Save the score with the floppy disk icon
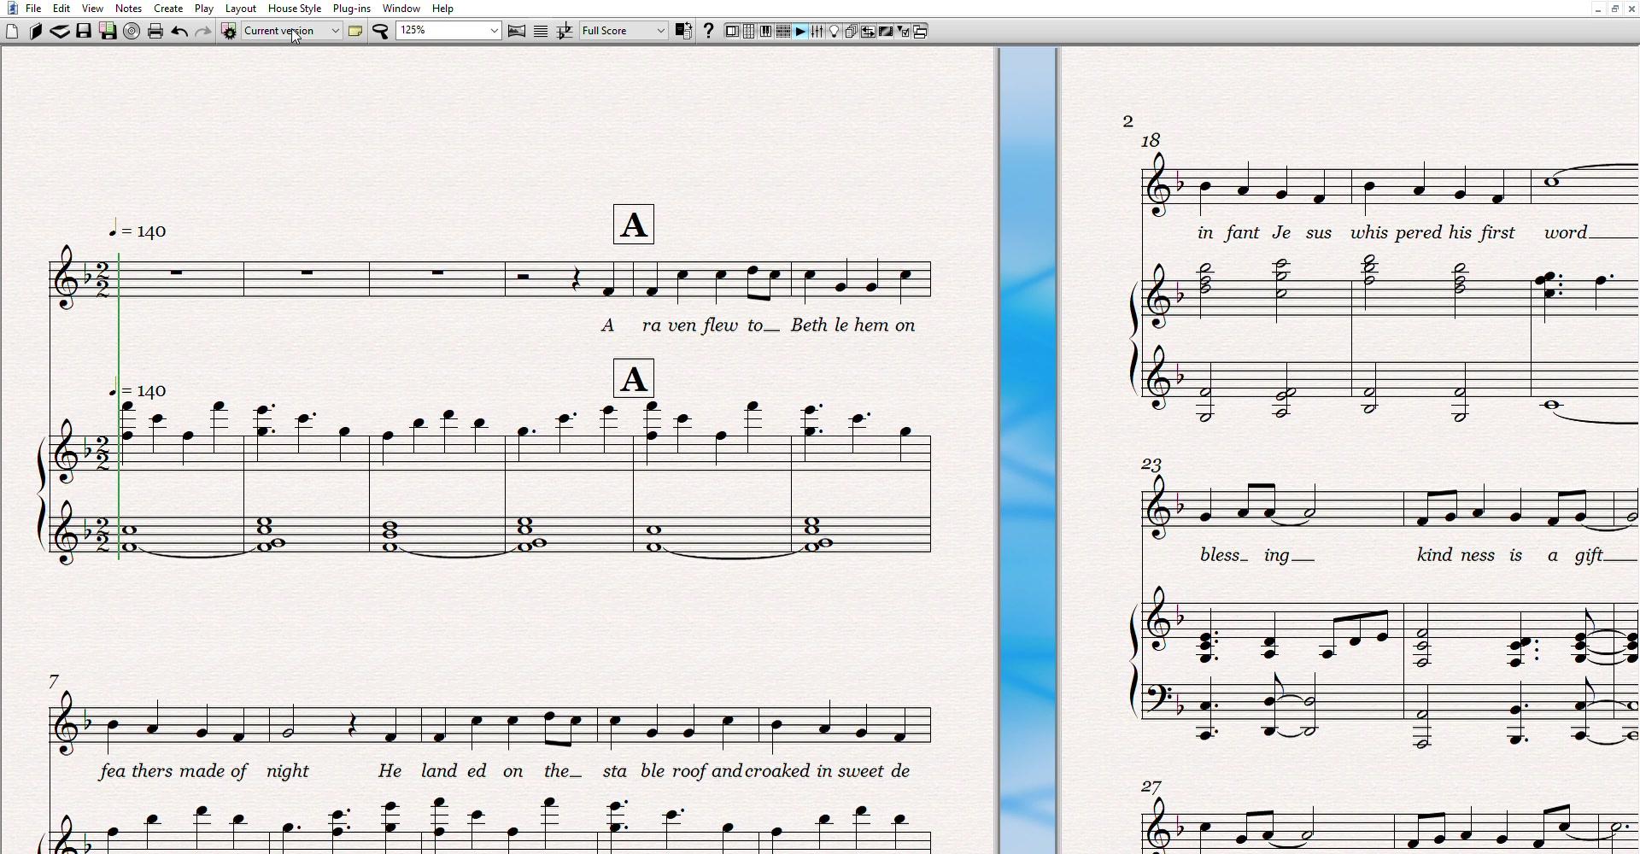 [84, 32]
